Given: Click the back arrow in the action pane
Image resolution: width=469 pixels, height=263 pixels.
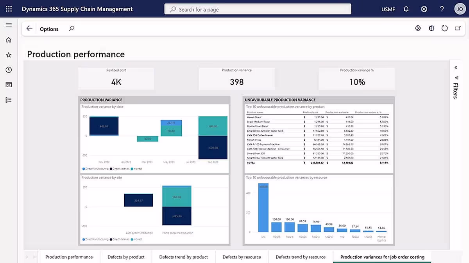Looking at the screenshot, I should pos(29,28).
